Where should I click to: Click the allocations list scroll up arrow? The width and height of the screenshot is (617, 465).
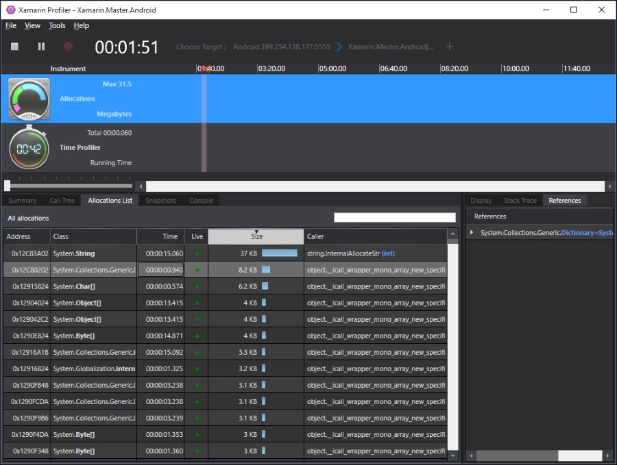(x=453, y=234)
